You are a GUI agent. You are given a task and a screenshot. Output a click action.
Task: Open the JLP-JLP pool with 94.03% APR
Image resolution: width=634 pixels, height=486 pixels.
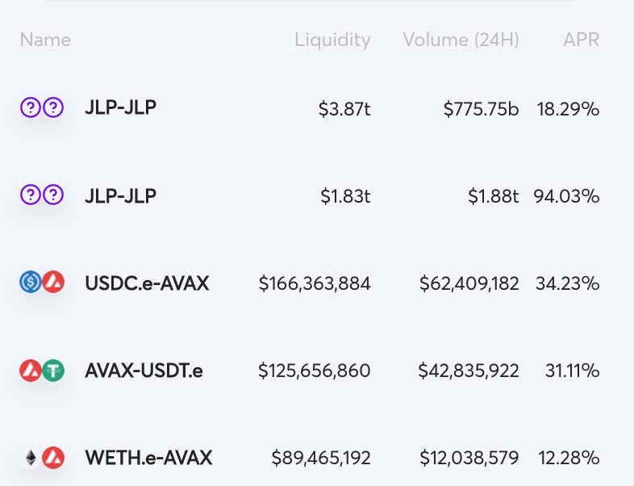pos(120,195)
